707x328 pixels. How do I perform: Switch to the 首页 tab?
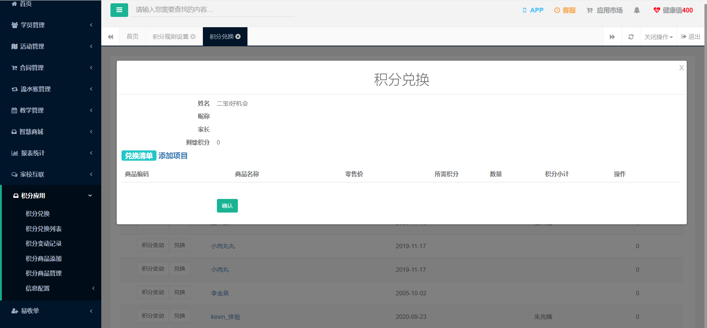point(132,36)
